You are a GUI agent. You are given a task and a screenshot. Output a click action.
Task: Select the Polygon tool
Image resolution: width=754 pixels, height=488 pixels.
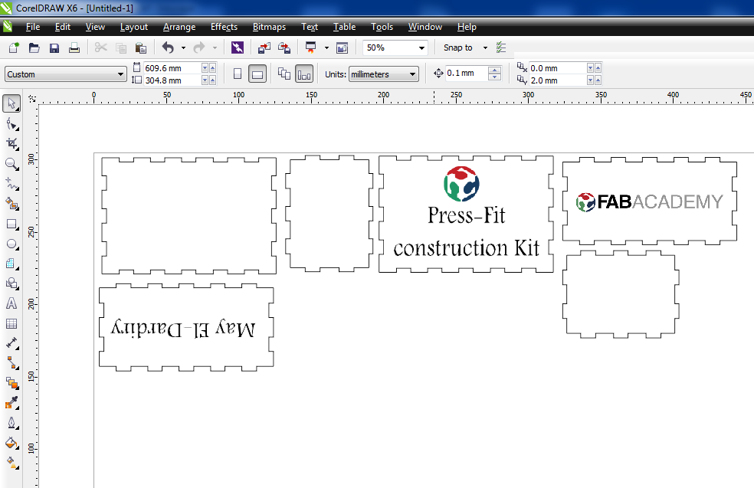(x=11, y=264)
